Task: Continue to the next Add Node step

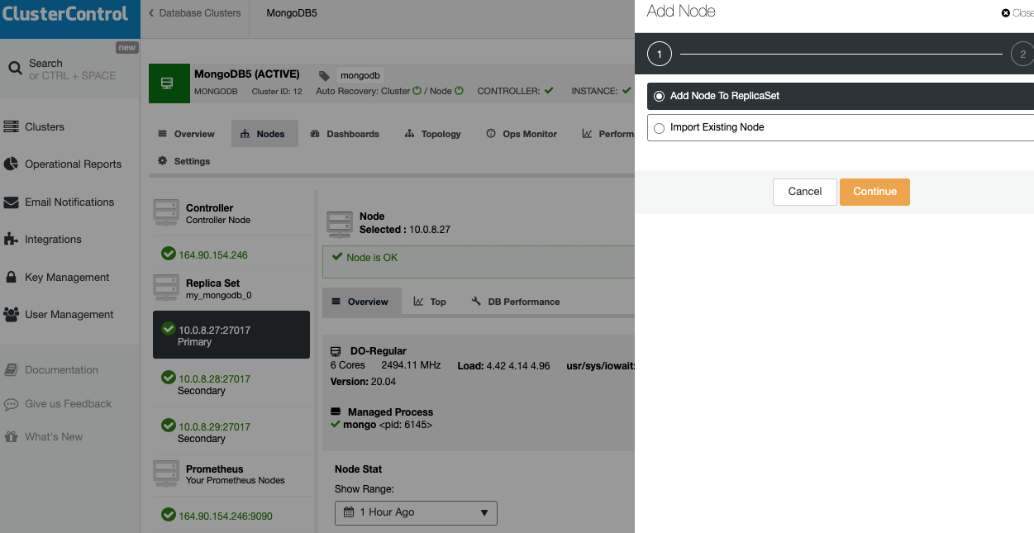Action: [x=875, y=192]
